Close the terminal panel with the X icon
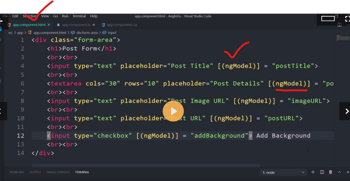 (347, 172)
